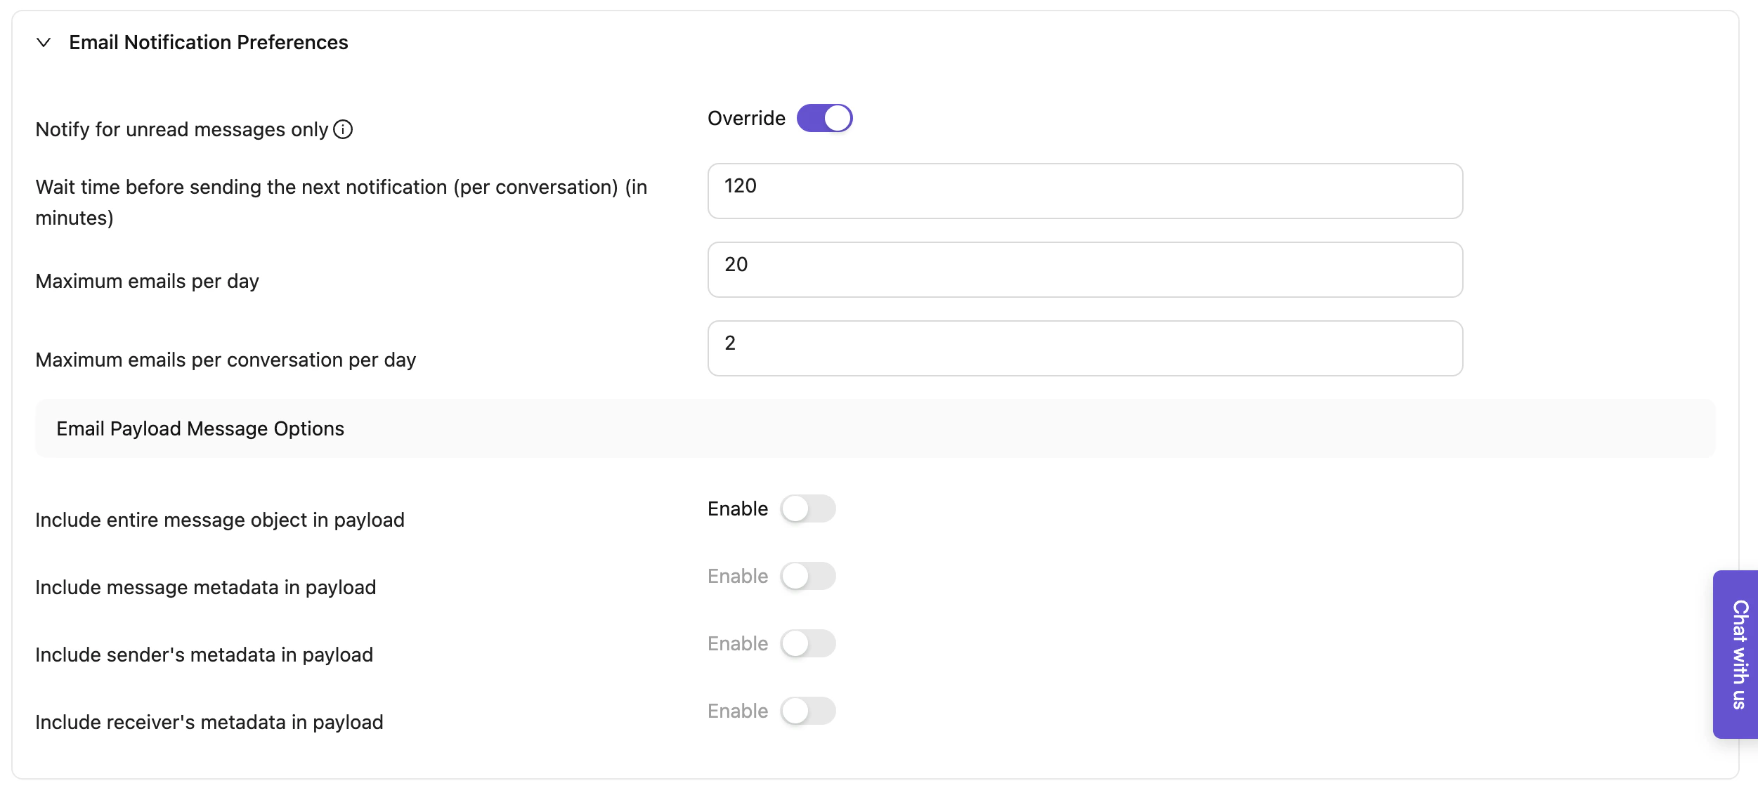Click the Notify for unread messages only label

[x=181, y=130]
